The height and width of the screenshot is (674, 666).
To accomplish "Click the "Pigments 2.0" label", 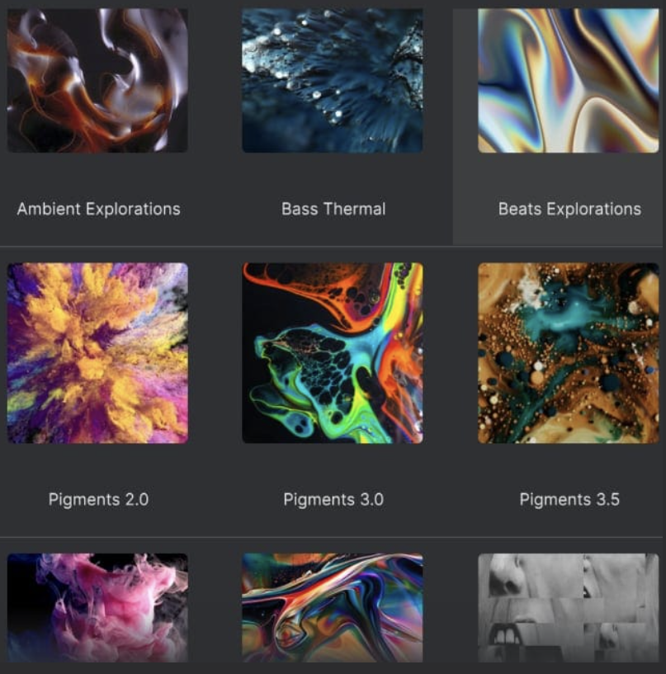I will point(98,499).
